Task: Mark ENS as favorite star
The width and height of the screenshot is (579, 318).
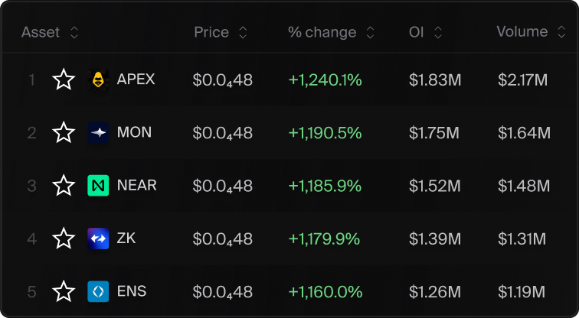Action: pyautogui.click(x=64, y=291)
